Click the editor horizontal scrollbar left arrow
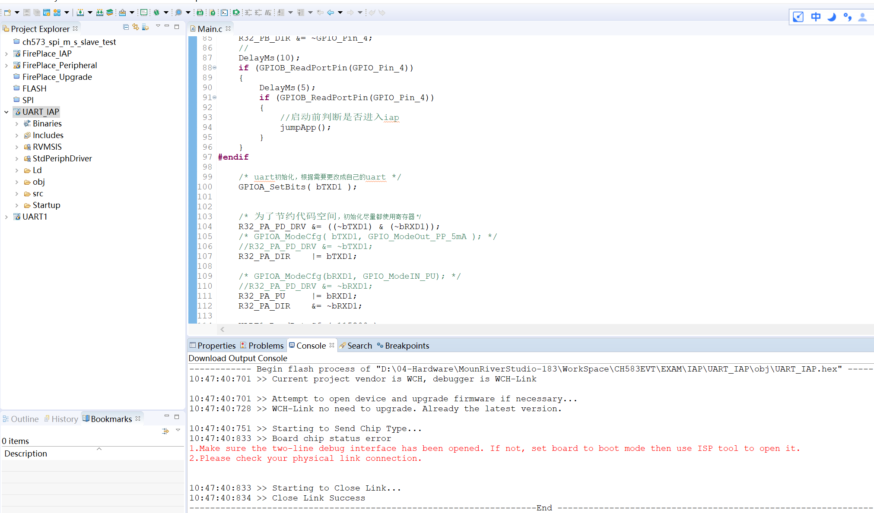 222,329
